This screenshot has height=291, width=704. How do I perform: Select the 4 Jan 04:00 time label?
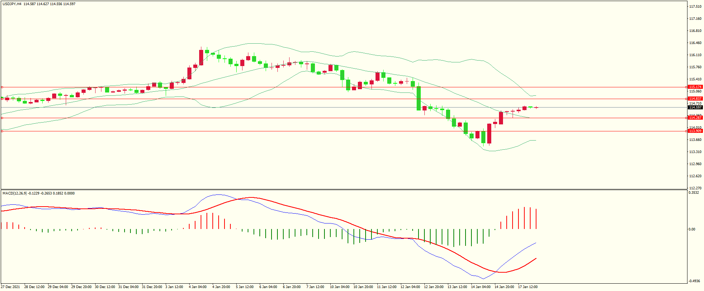coord(198,287)
